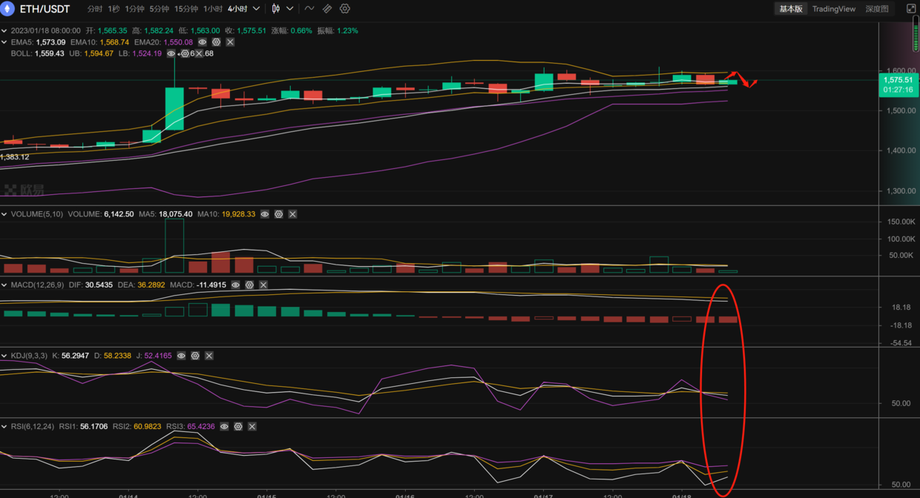Viewport: 920px width, 498px height.
Task: Toggle EMA indicator visibility eye
Action: pyautogui.click(x=202, y=42)
